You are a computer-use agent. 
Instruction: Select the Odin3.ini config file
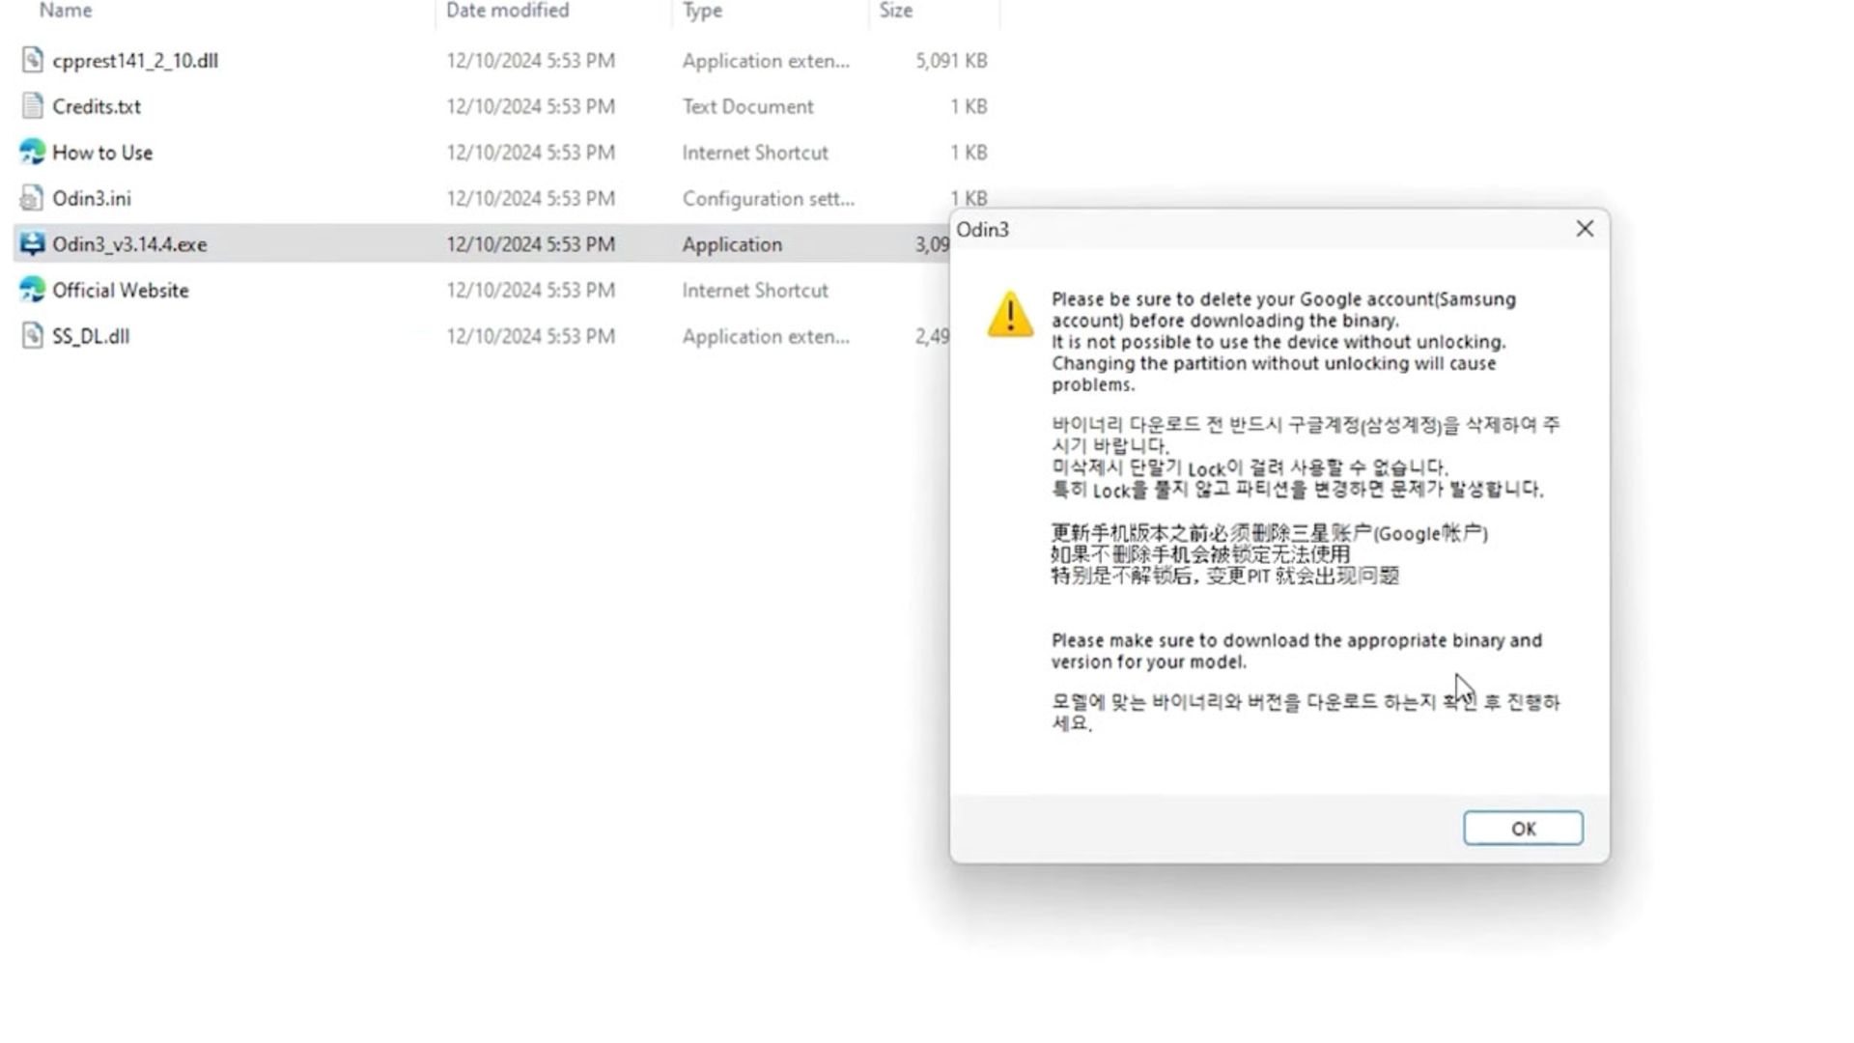[92, 197]
